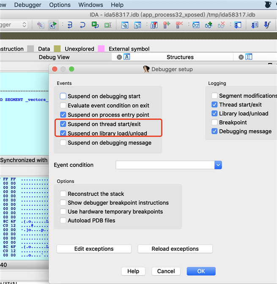Click the olive navigation band

click(139, 36)
